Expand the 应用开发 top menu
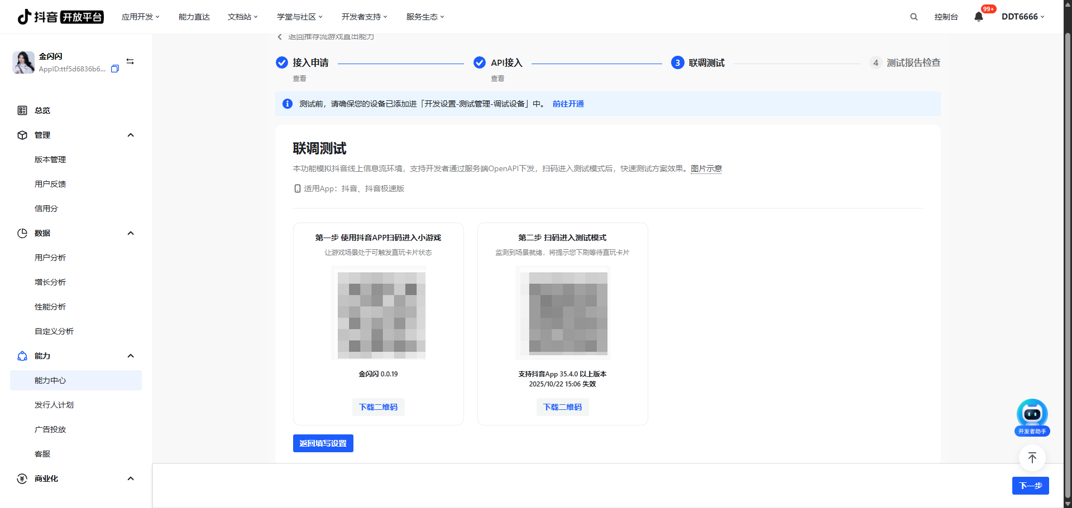Image resolution: width=1072 pixels, height=508 pixels. (x=140, y=17)
